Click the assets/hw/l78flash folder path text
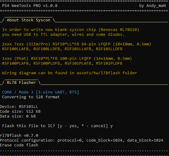169x156 pixels. (x=98, y=73)
